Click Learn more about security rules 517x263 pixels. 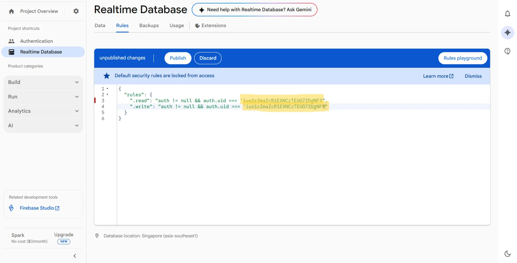438,76
